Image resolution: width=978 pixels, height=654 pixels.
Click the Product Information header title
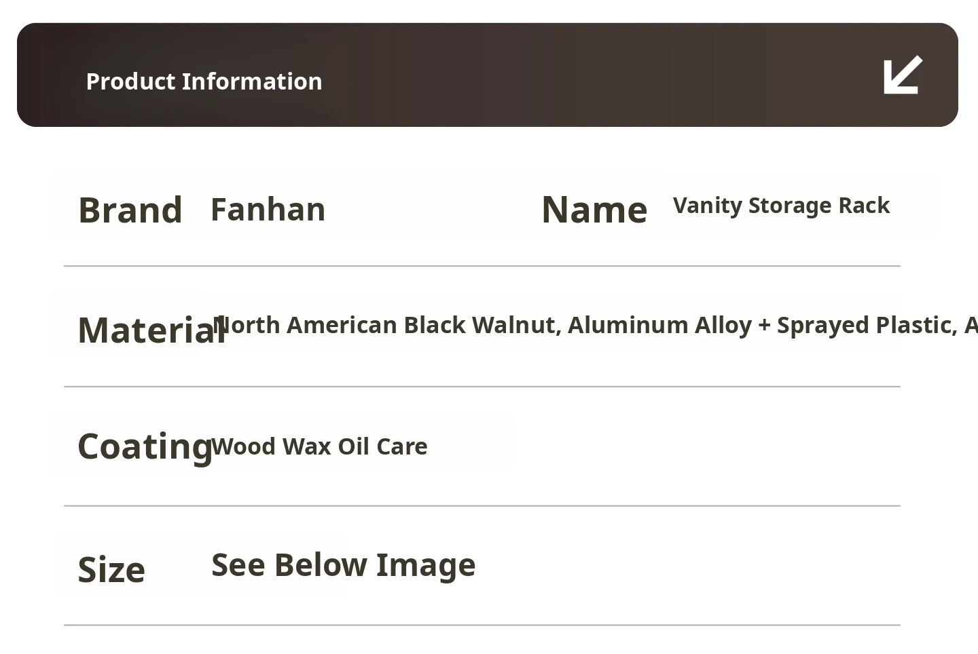[x=204, y=81]
